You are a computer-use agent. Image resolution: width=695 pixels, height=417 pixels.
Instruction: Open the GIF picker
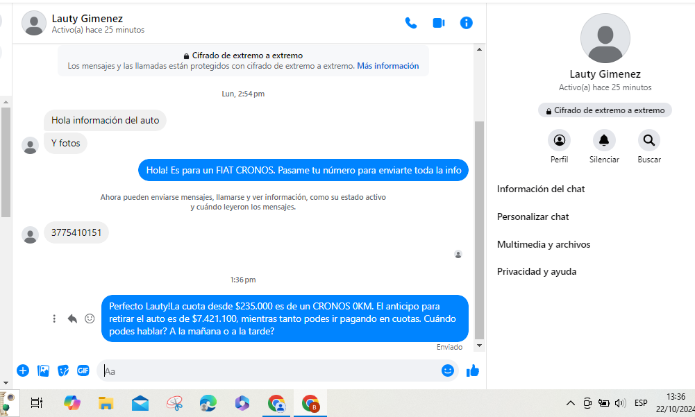83,371
